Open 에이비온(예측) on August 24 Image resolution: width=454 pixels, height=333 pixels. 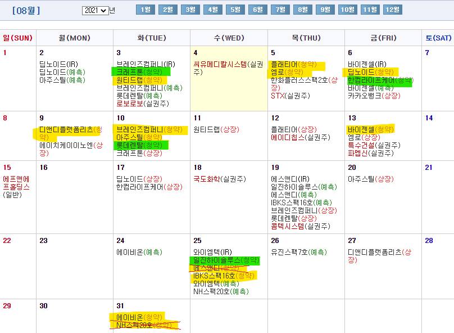point(139,252)
